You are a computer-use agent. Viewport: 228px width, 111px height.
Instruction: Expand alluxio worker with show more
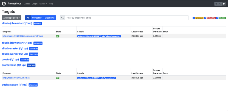34,54
